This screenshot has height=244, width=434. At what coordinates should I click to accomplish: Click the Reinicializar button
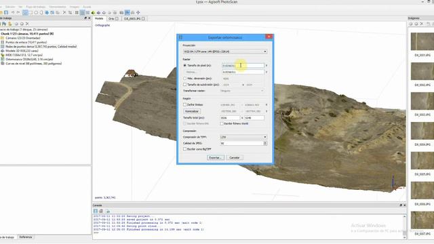192,111
